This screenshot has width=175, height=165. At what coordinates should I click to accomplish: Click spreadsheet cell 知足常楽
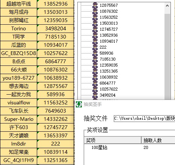(x=18, y=152)
